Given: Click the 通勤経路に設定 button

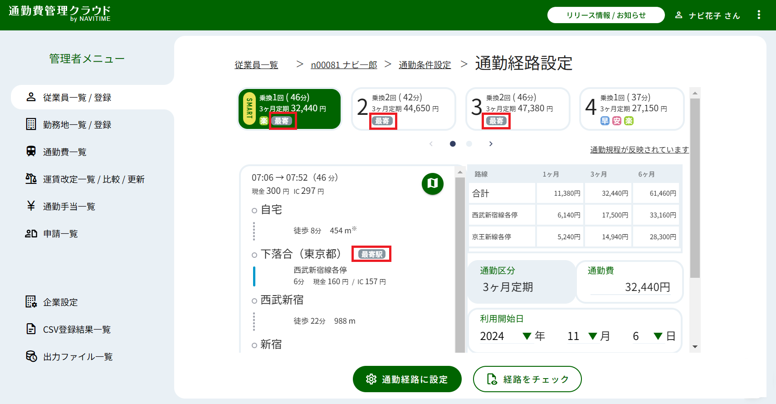Looking at the screenshot, I should 407,379.
